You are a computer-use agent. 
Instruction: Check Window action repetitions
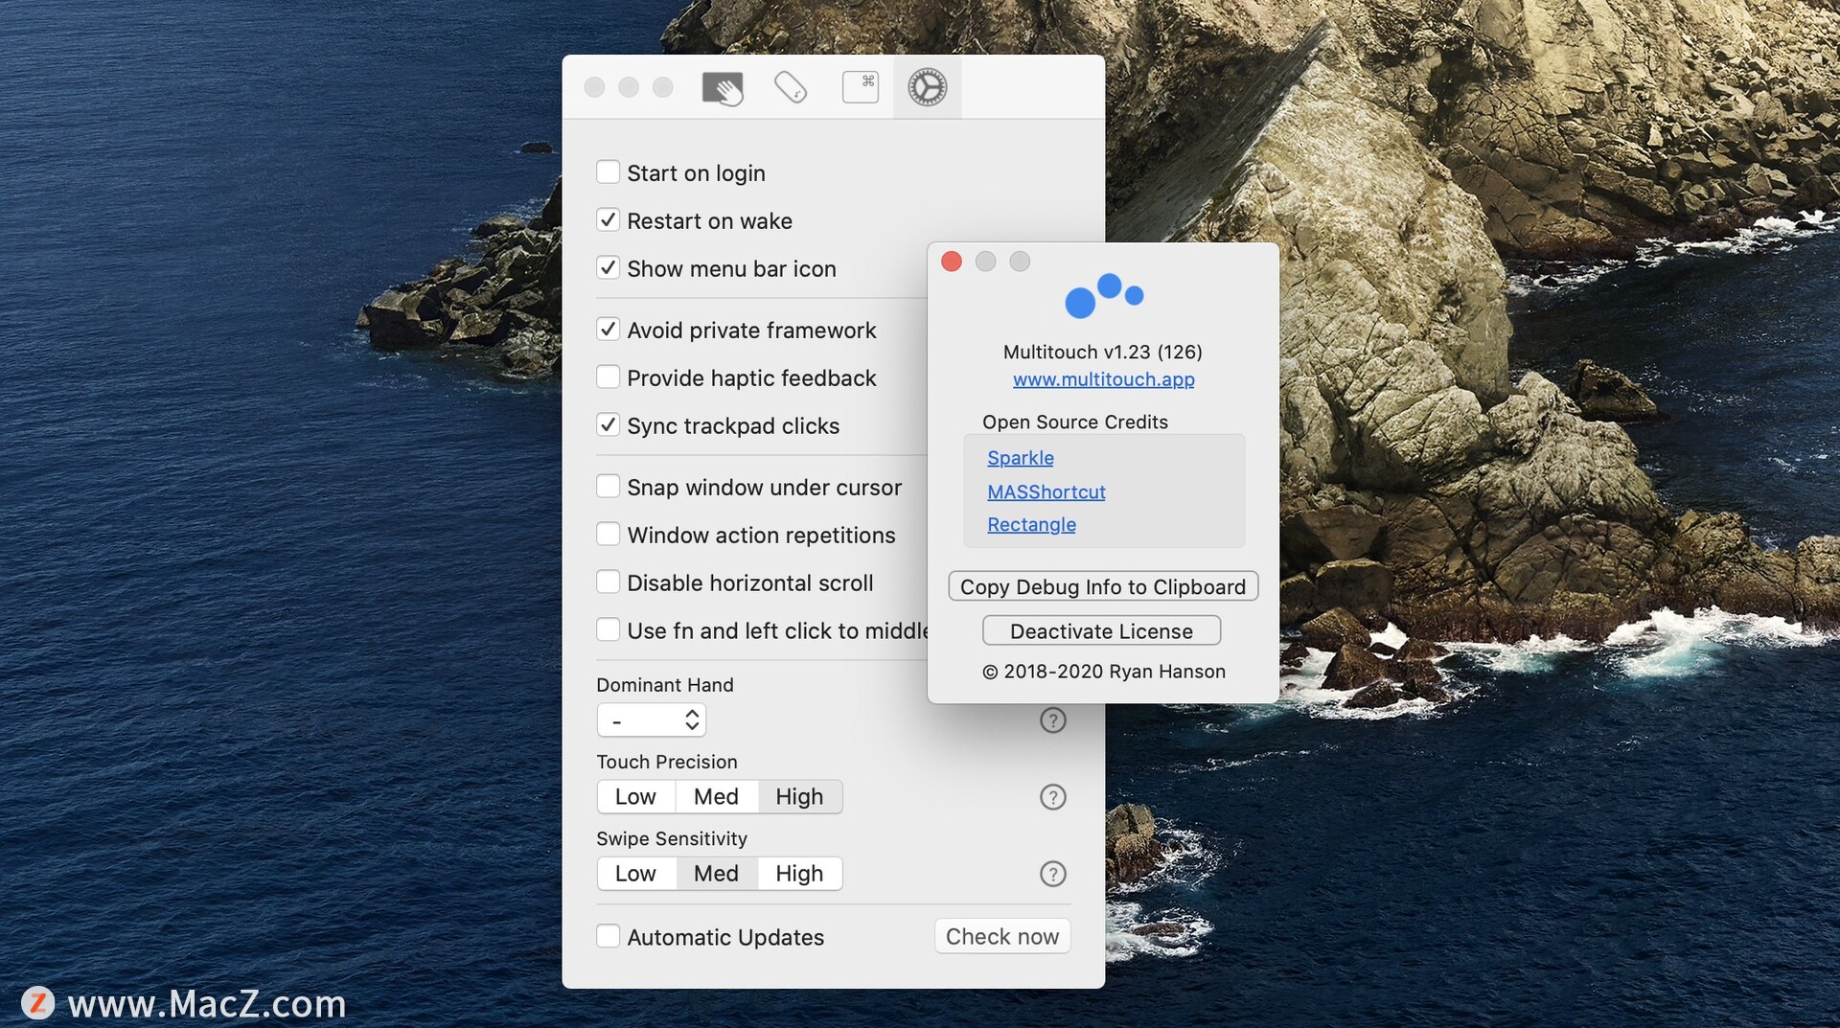(x=608, y=535)
